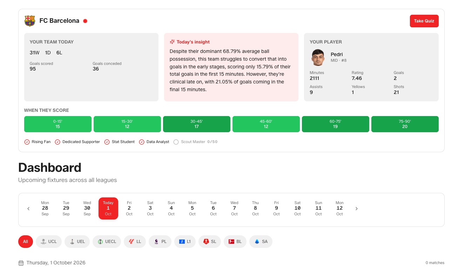Screen dimensions: 459x270
Task: Click the 60-75' scoring interval bar
Action: point(336,124)
